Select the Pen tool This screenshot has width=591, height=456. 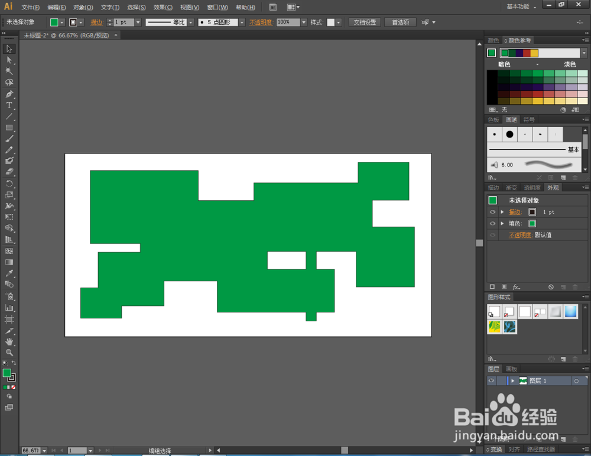(9, 95)
